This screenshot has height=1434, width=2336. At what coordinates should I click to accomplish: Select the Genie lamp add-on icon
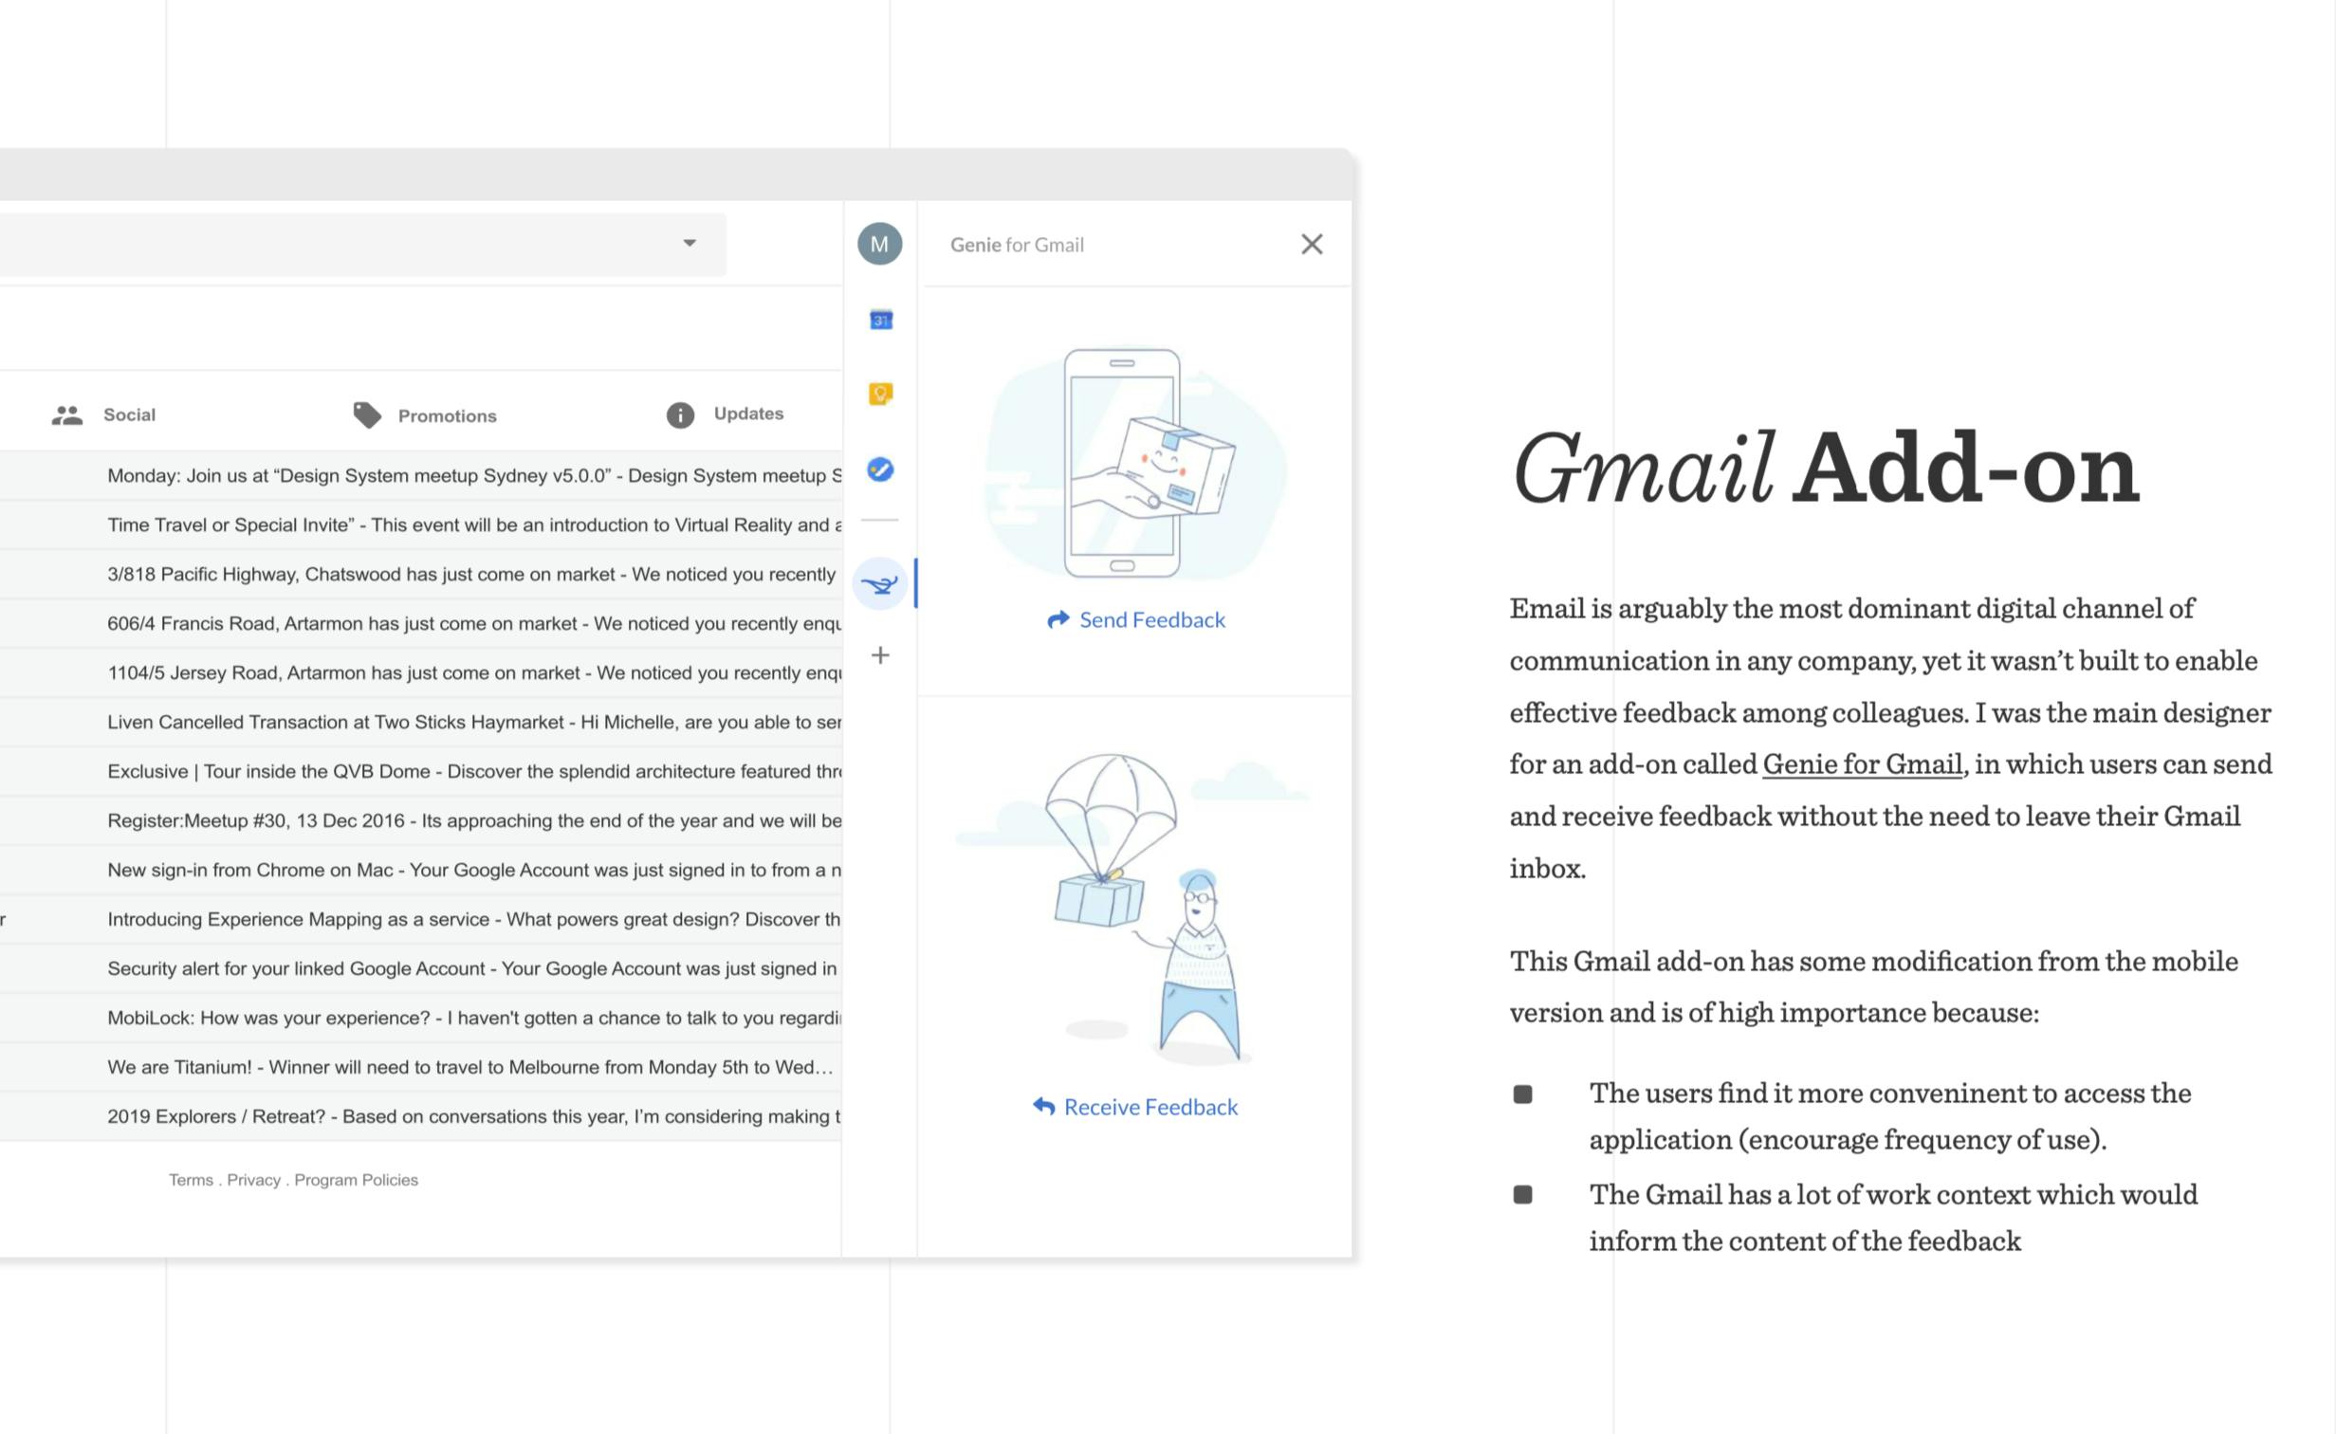(880, 584)
